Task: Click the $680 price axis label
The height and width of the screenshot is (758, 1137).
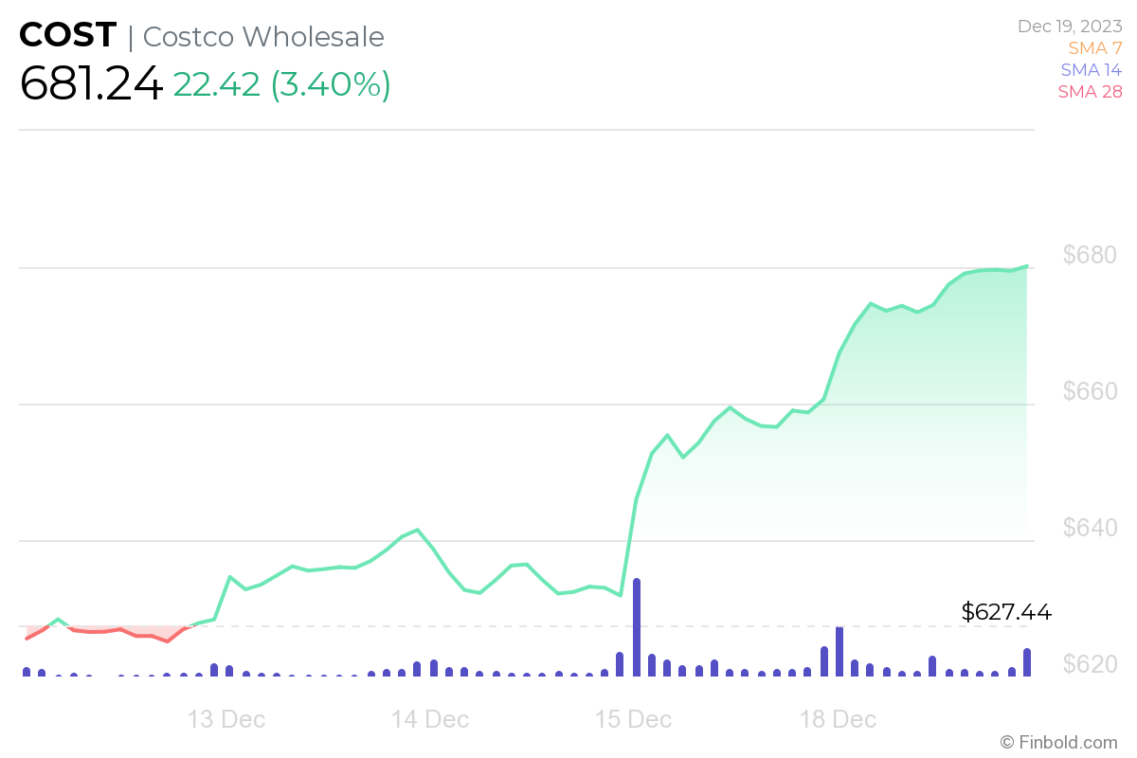Action: pos(1089,255)
